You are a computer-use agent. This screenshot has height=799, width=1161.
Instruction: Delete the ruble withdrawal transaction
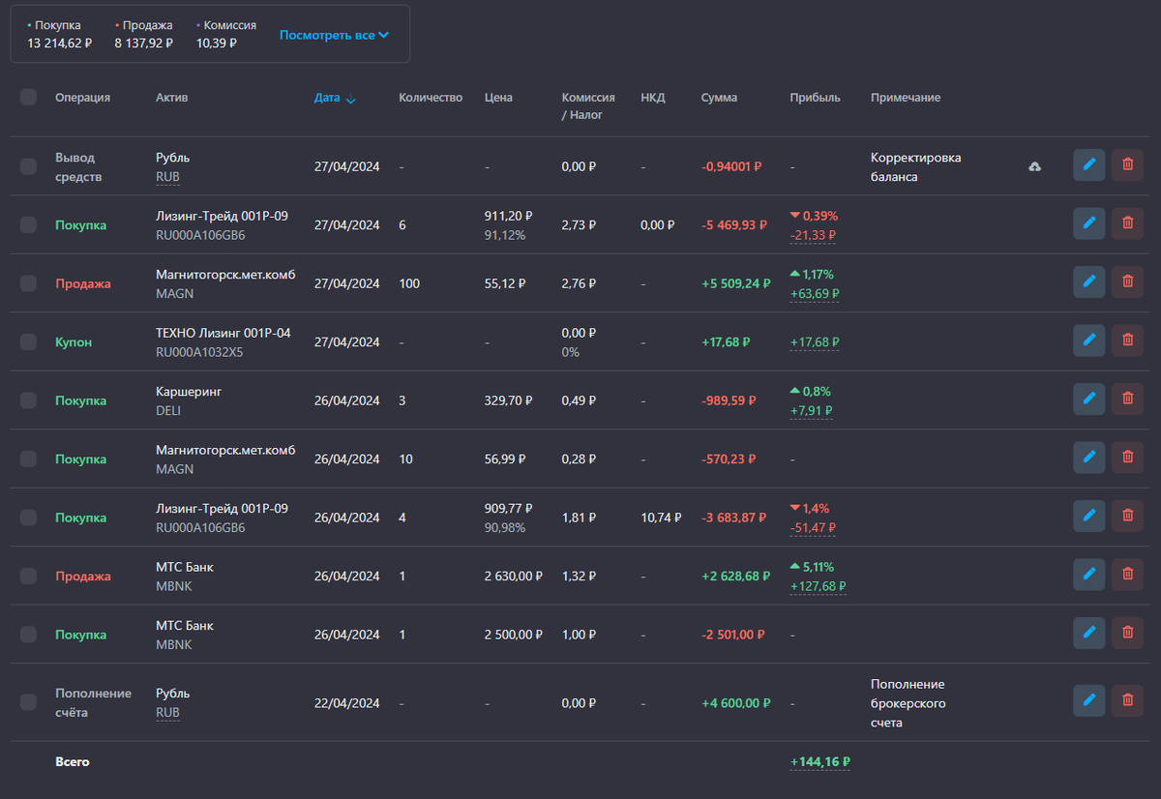(1127, 165)
